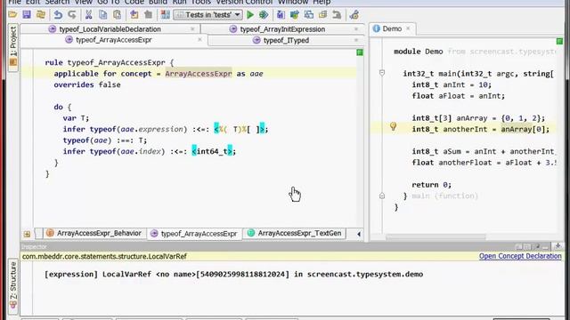Close the typeof_ArrayInitExpression tab
The image size is (570, 320).
click(x=356, y=29)
